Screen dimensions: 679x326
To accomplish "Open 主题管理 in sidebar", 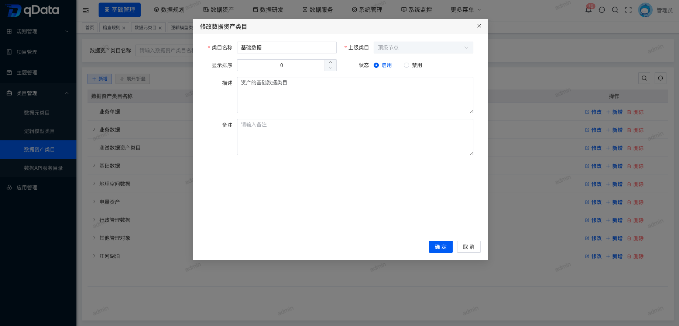I will click(x=38, y=73).
